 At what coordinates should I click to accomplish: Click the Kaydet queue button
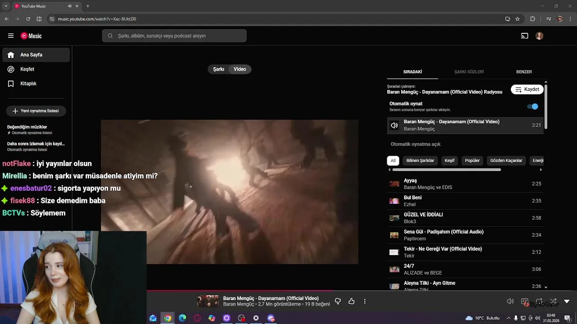click(527, 90)
